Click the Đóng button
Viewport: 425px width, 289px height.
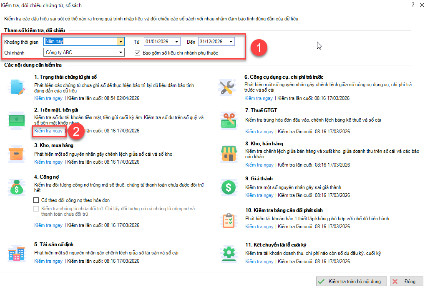[406, 282]
